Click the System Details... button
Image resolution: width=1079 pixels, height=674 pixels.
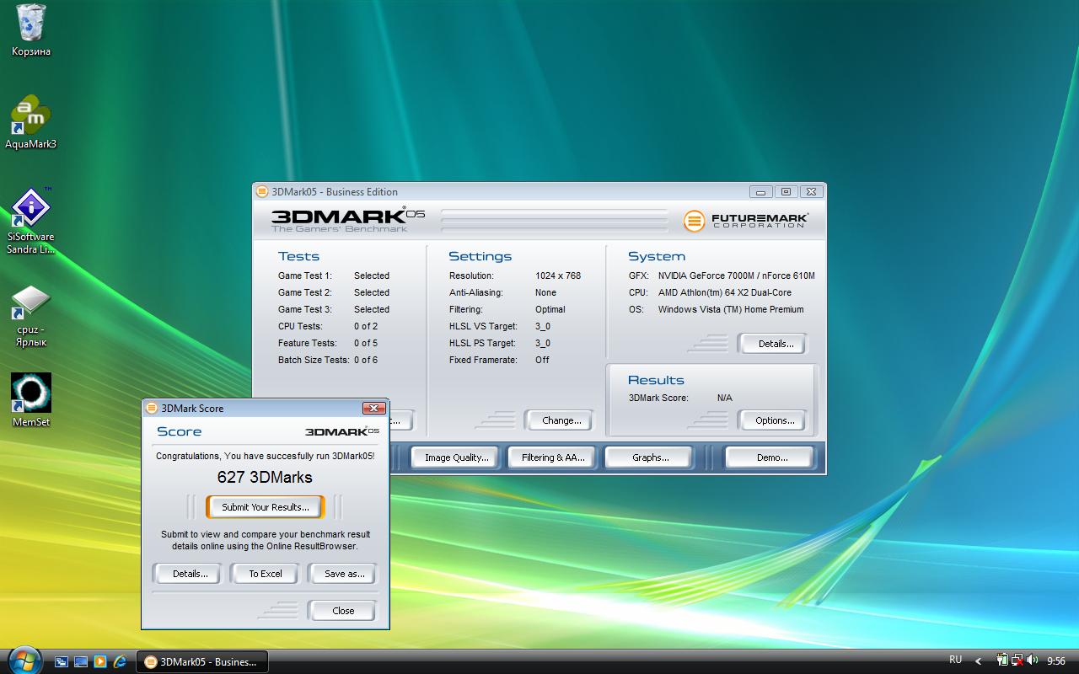click(x=772, y=344)
